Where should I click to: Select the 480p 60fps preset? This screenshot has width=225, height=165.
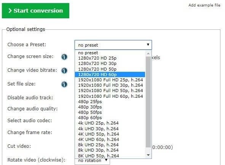110,118
